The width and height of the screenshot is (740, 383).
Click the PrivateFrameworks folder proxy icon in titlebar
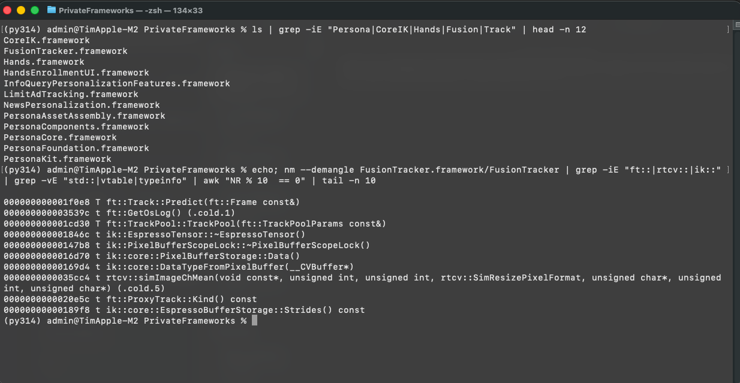point(51,10)
